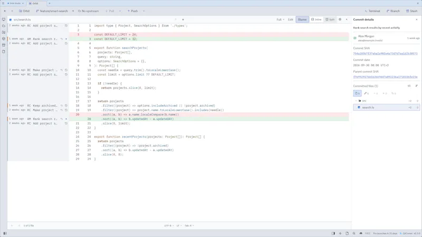Screen dimensions: 422x237
Task: Click the GitComet version label
Action: click(x=410, y=233)
